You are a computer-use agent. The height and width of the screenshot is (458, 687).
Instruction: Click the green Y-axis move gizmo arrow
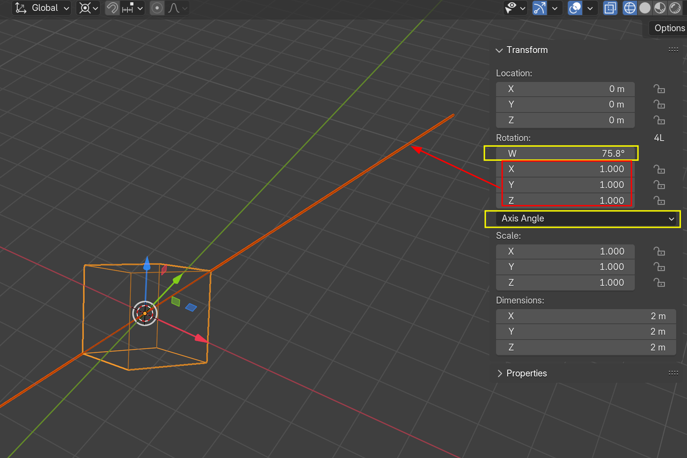178,279
